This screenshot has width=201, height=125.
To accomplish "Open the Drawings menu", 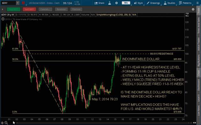I will point(153,3).
